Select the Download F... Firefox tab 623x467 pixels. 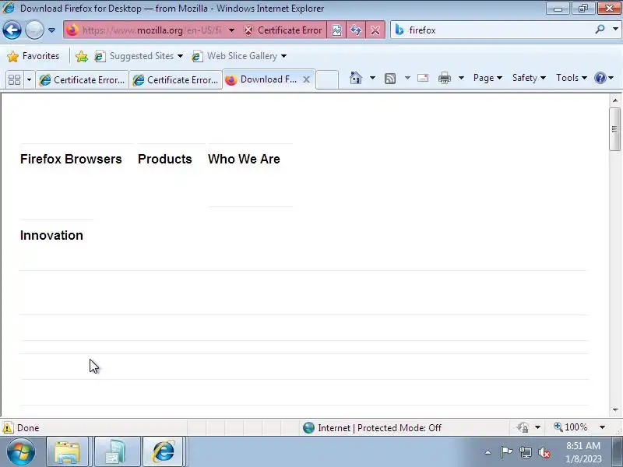tap(262, 79)
